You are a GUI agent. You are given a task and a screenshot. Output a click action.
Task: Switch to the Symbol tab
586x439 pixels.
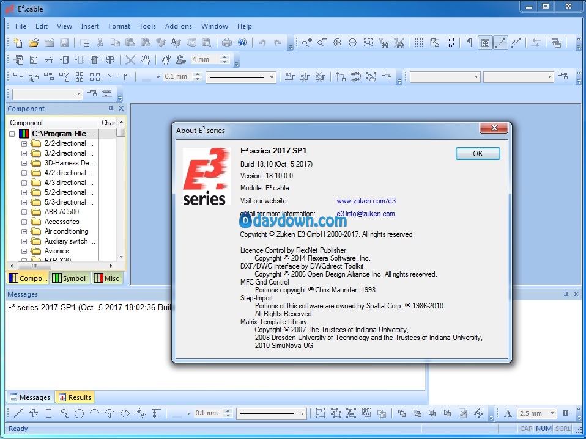click(70, 278)
